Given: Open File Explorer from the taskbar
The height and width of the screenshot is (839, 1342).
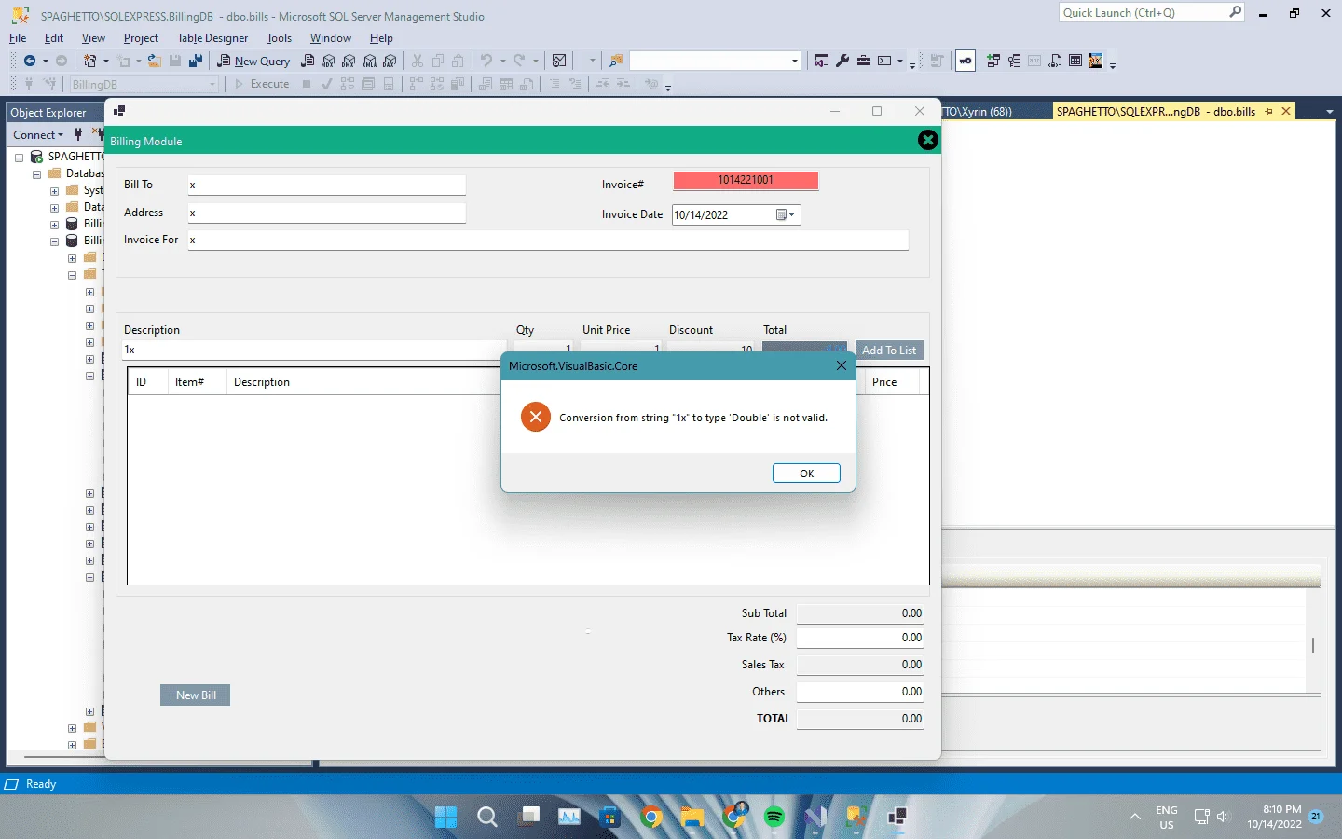Looking at the screenshot, I should click(x=692, y=818).
